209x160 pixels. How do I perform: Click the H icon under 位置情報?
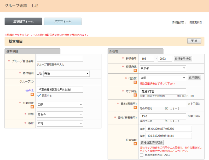coord(135,144)
